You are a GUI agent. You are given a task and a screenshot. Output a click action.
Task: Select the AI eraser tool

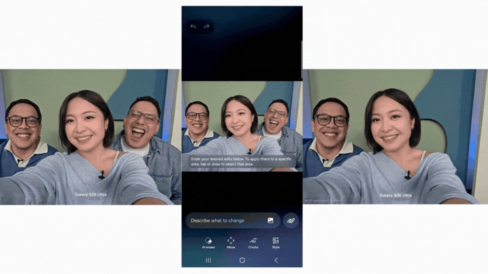208,243
